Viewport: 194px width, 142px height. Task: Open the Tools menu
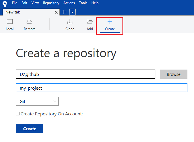tap(83, 3)
